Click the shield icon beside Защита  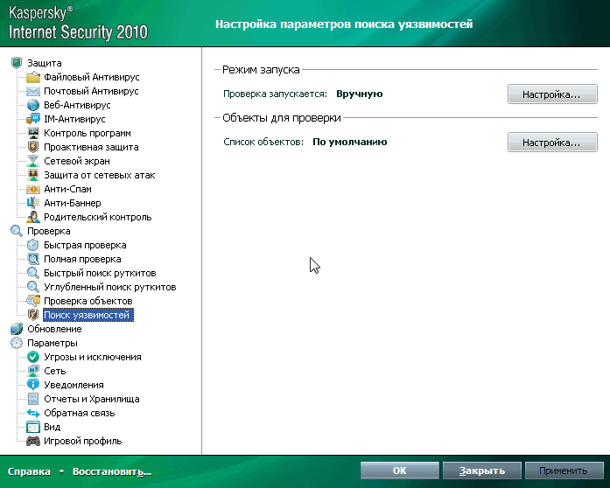tap(17, 63)
